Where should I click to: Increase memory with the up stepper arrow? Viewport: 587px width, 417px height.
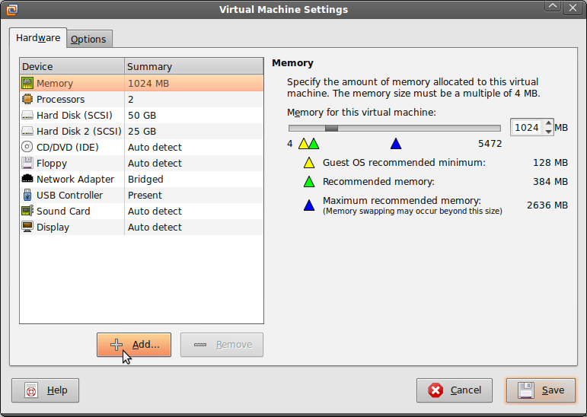(548, 123)
